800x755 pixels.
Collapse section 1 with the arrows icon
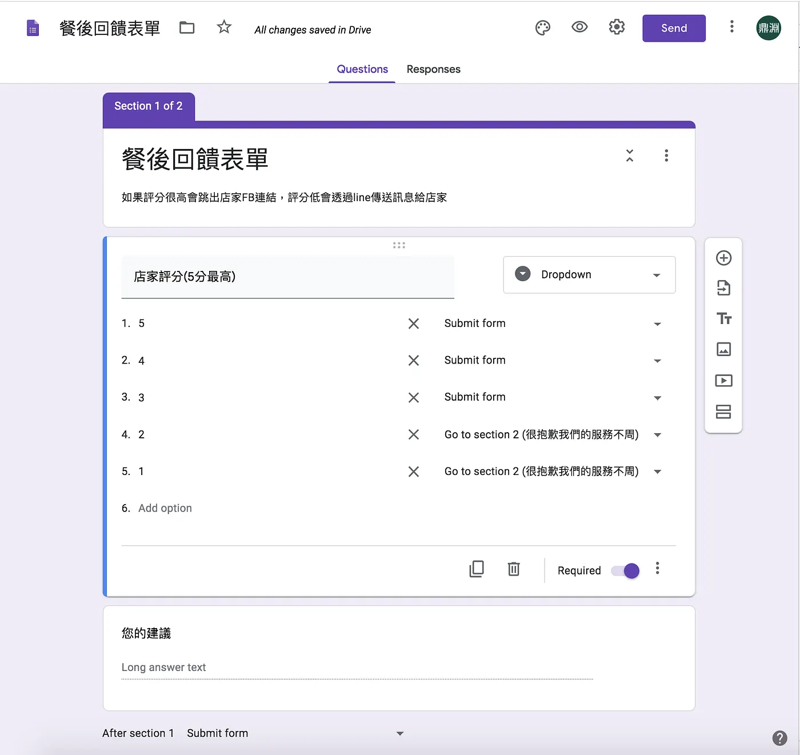click(630, 155)
